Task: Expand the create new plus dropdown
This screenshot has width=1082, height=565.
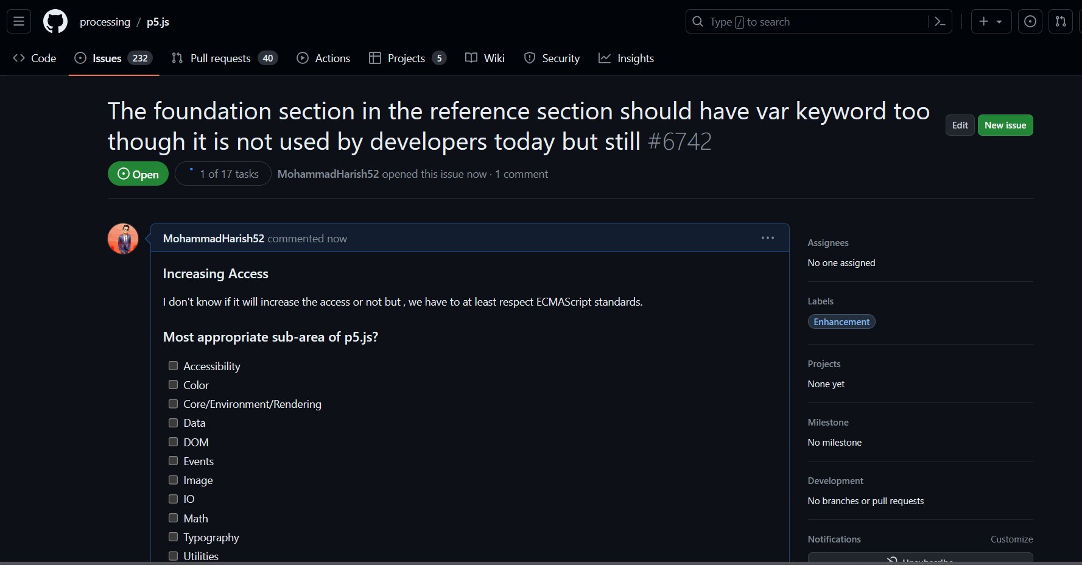Action: [x=991, y=22]
